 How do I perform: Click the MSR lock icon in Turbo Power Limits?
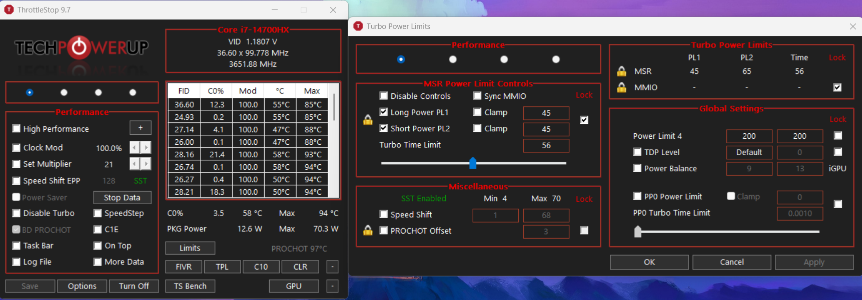point(621,71)
